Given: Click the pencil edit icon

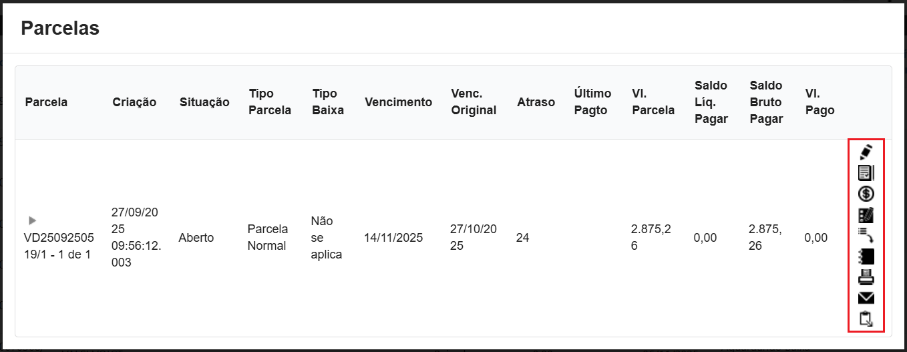Looking at the screenshot, I should [x=866, y=152].
